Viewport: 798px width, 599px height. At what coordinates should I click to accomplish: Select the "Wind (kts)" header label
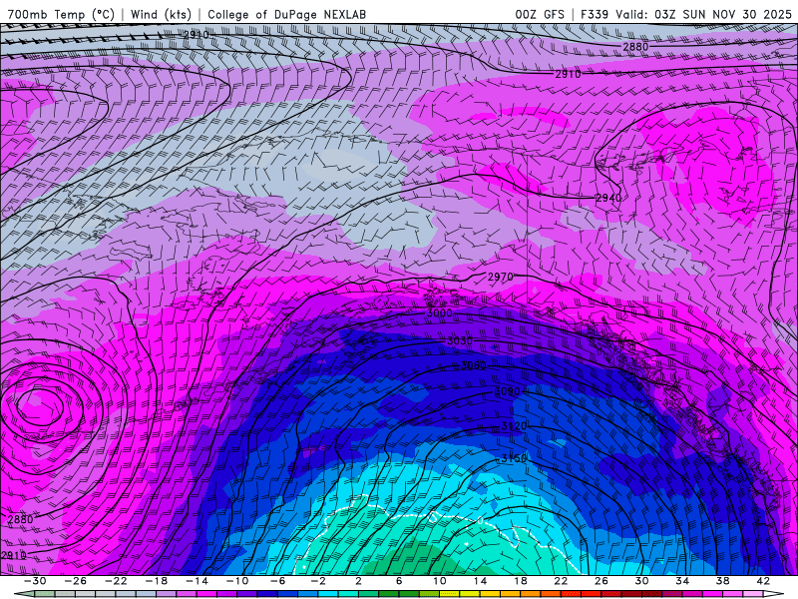pyautogui.click(x=161, y=14)
